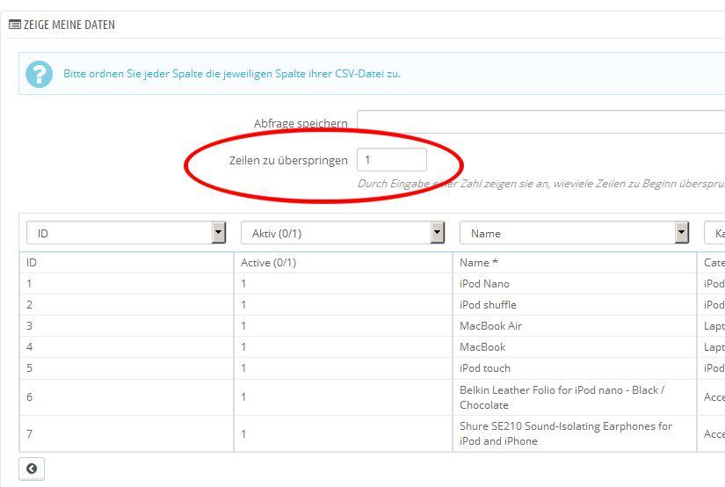The width and height of the screenshot is (725, 487).
Task: Click the Belkin Leather Folio product cell
Action: click(574, 397)
